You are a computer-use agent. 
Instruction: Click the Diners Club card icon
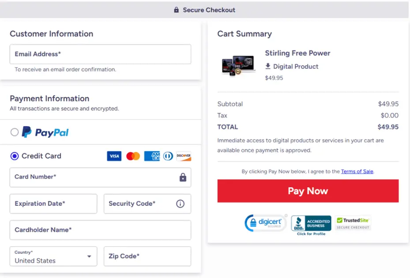click(x=168, y=156)
